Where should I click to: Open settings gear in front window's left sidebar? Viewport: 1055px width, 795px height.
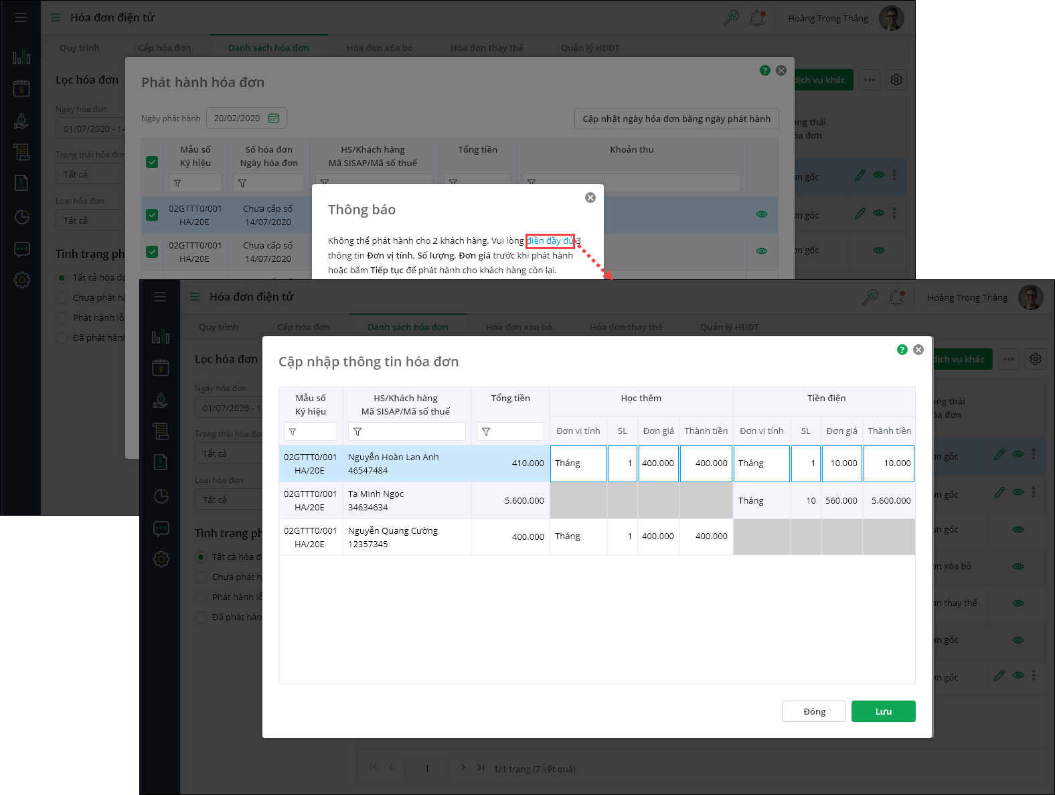(161, 559)
